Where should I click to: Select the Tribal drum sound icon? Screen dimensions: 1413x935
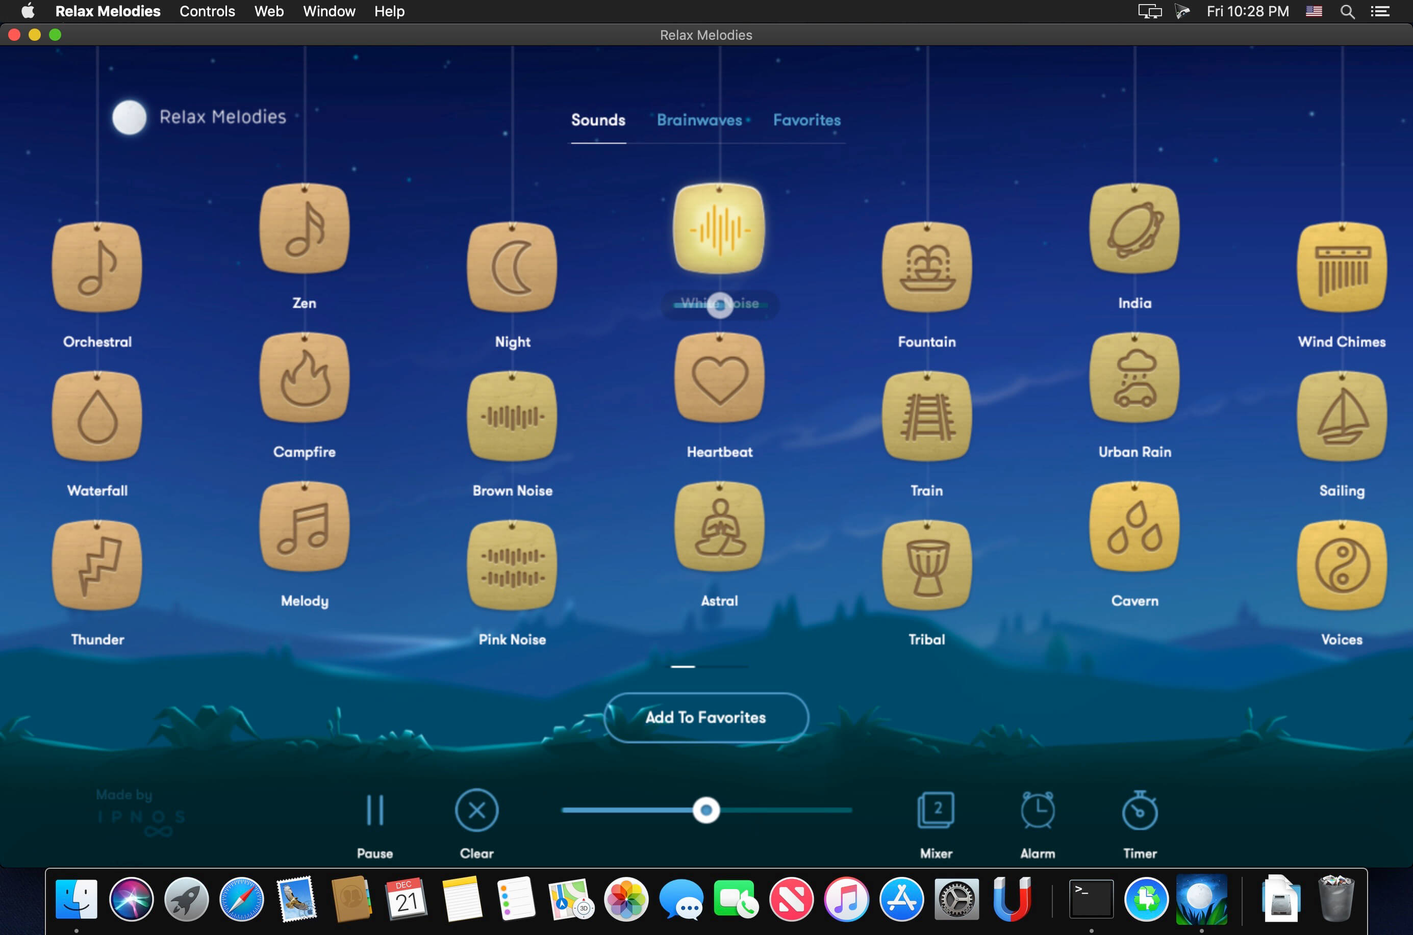[927, 566]
